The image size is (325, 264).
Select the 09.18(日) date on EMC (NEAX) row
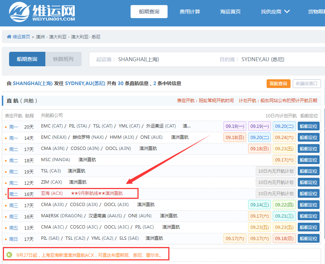pos(235,137)
